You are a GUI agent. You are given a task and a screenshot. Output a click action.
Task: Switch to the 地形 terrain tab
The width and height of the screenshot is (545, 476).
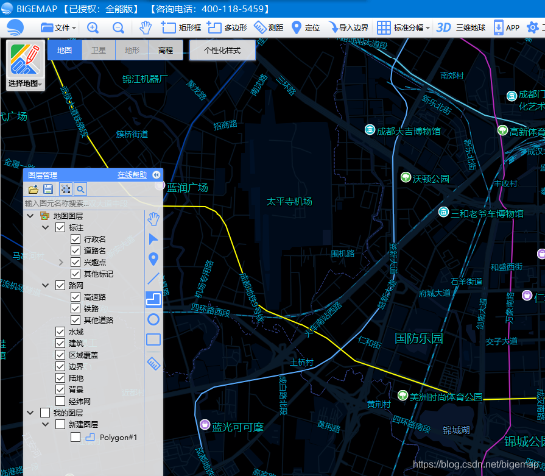pyautogui.click(x=132, y=50)
